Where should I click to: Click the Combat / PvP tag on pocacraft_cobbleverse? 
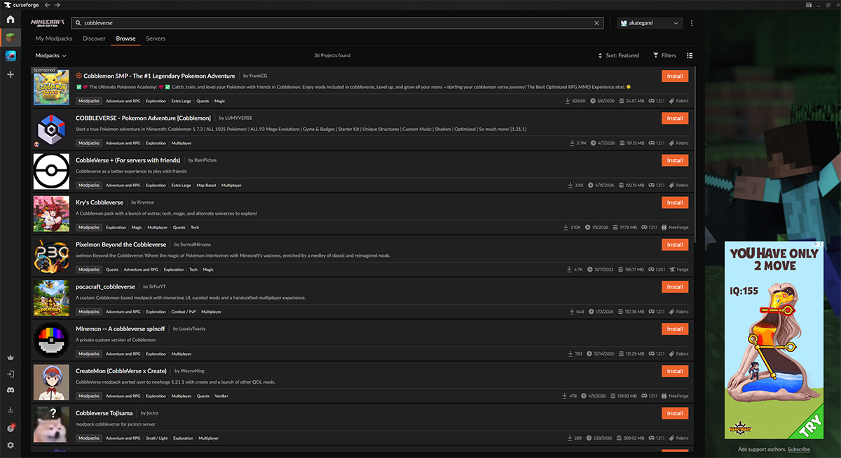click(x=184, y=312)
